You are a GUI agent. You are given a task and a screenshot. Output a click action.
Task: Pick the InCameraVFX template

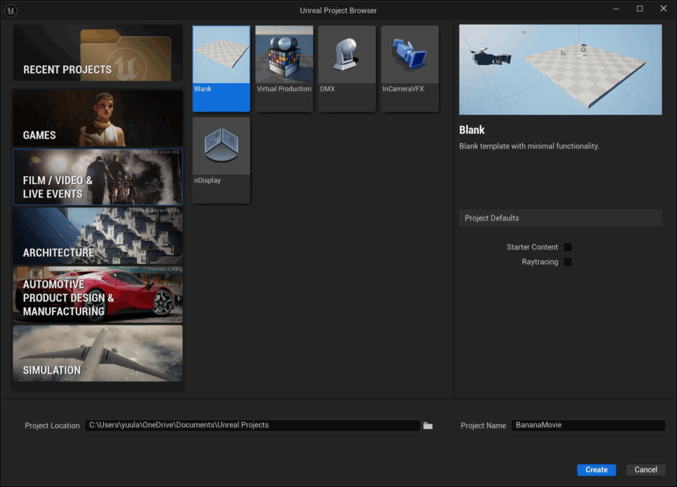(x=410, y=55)
